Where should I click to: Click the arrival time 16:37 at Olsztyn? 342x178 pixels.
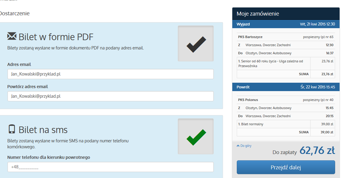pyautogui.click(x=330, y=53)
